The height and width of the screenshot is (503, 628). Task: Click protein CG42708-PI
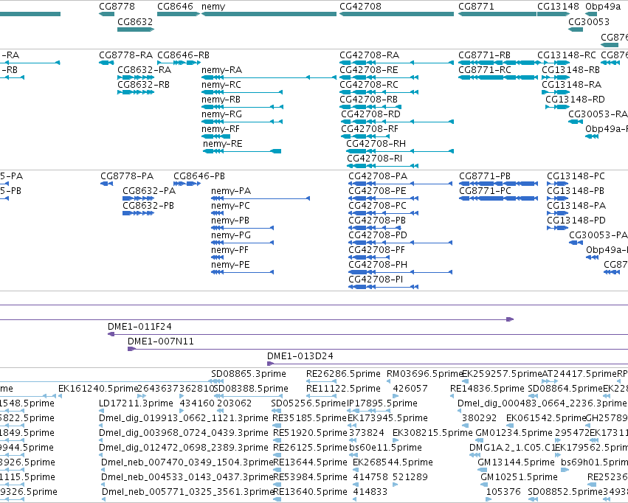pos(383,287)
